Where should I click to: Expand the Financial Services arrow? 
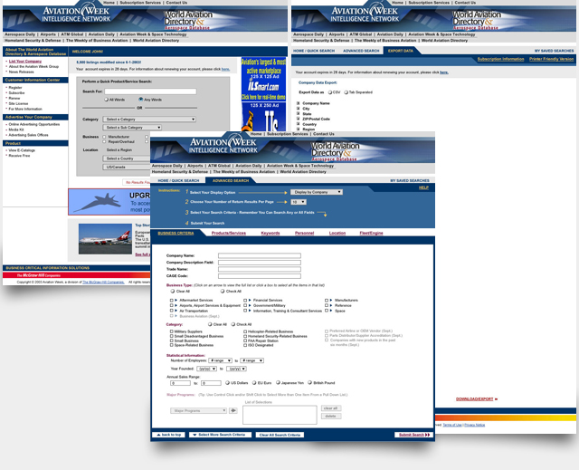(x=250, y=301)
